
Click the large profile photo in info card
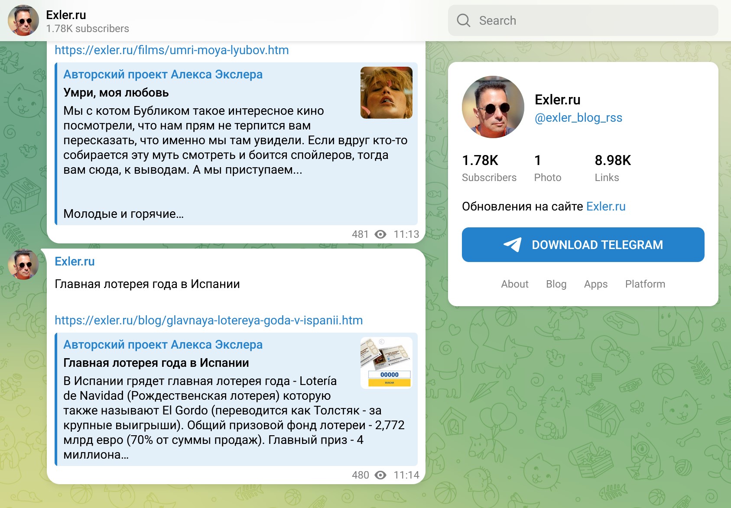click(x=493, y=107)
